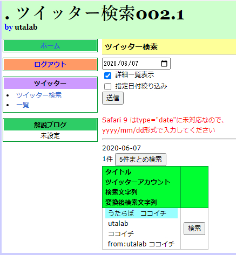Click the 1件 result count text
The width and height of the screenshot is (236, 255).
107,159
